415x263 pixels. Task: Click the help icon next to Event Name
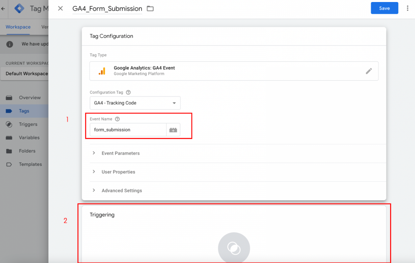tap(117, 119)
